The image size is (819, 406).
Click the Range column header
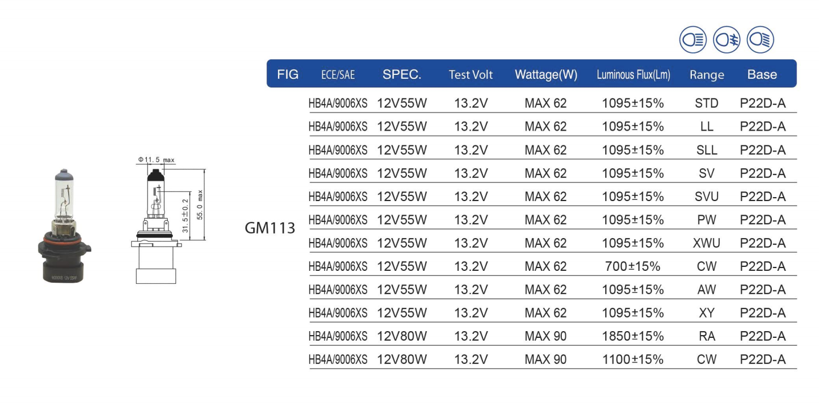706,75
